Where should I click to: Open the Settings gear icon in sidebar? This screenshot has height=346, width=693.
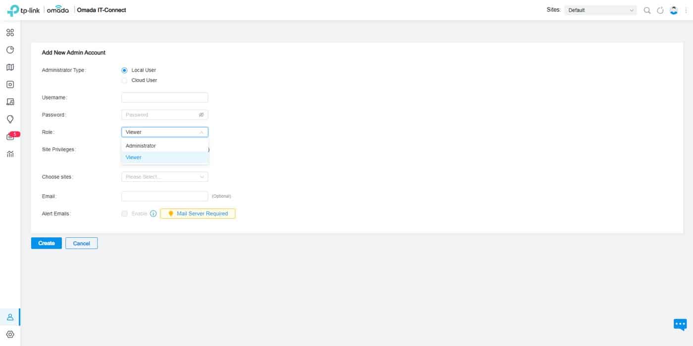(x=10, y=335)
